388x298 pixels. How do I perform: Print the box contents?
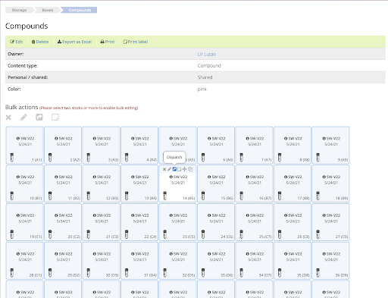108,42
